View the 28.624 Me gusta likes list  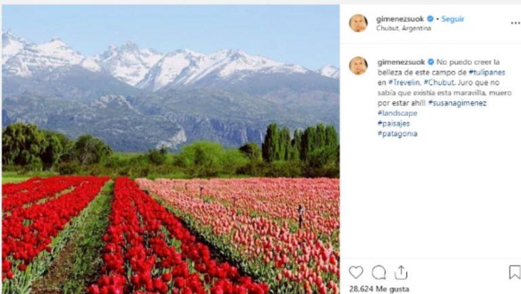[379, 289]
